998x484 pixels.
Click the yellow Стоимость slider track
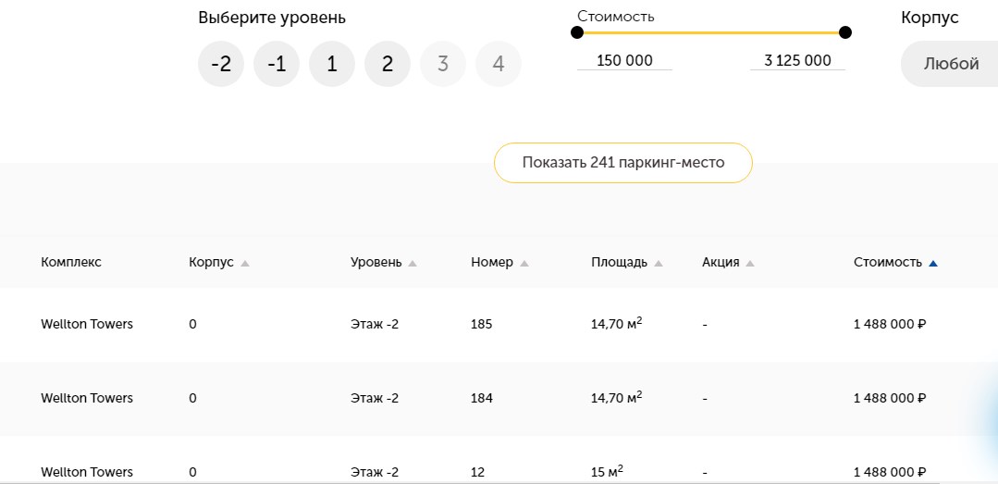(x=711, y=32)
